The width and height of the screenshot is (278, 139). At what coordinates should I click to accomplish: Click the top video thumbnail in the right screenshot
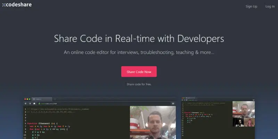coord(244,109)
